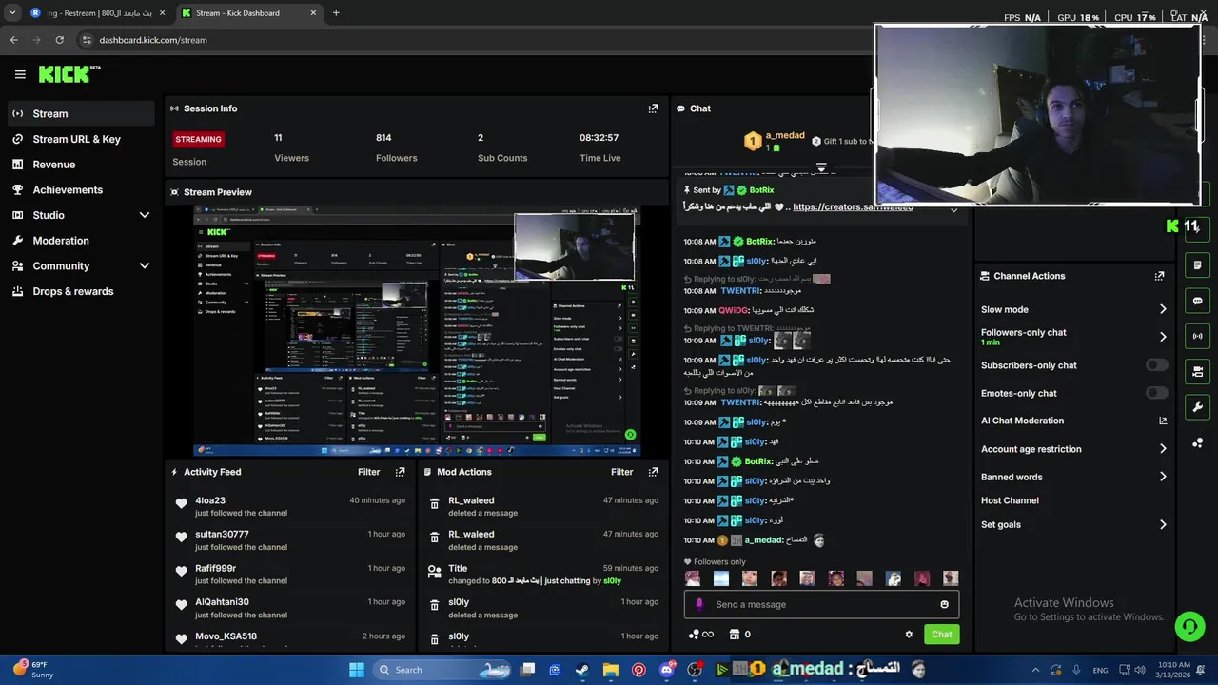Open File Explorer from the taskbar

(611, 670)
